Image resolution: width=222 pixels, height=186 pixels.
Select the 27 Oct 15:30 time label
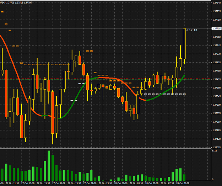point(43,183)
